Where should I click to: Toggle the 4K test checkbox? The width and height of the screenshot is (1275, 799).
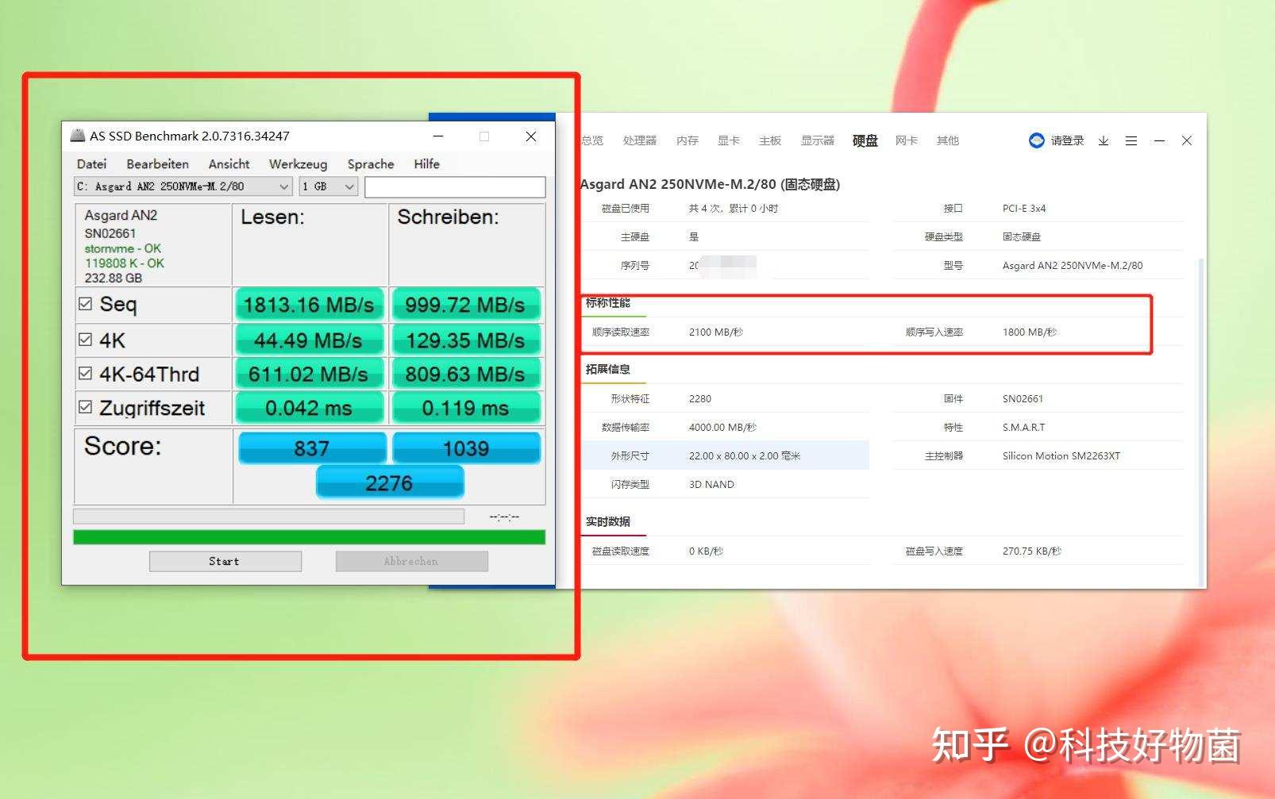(86, 340)
